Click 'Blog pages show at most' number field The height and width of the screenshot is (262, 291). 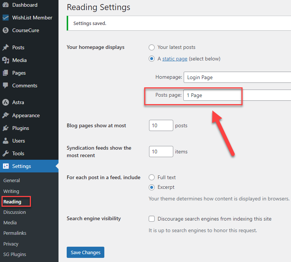coord(161,125)
